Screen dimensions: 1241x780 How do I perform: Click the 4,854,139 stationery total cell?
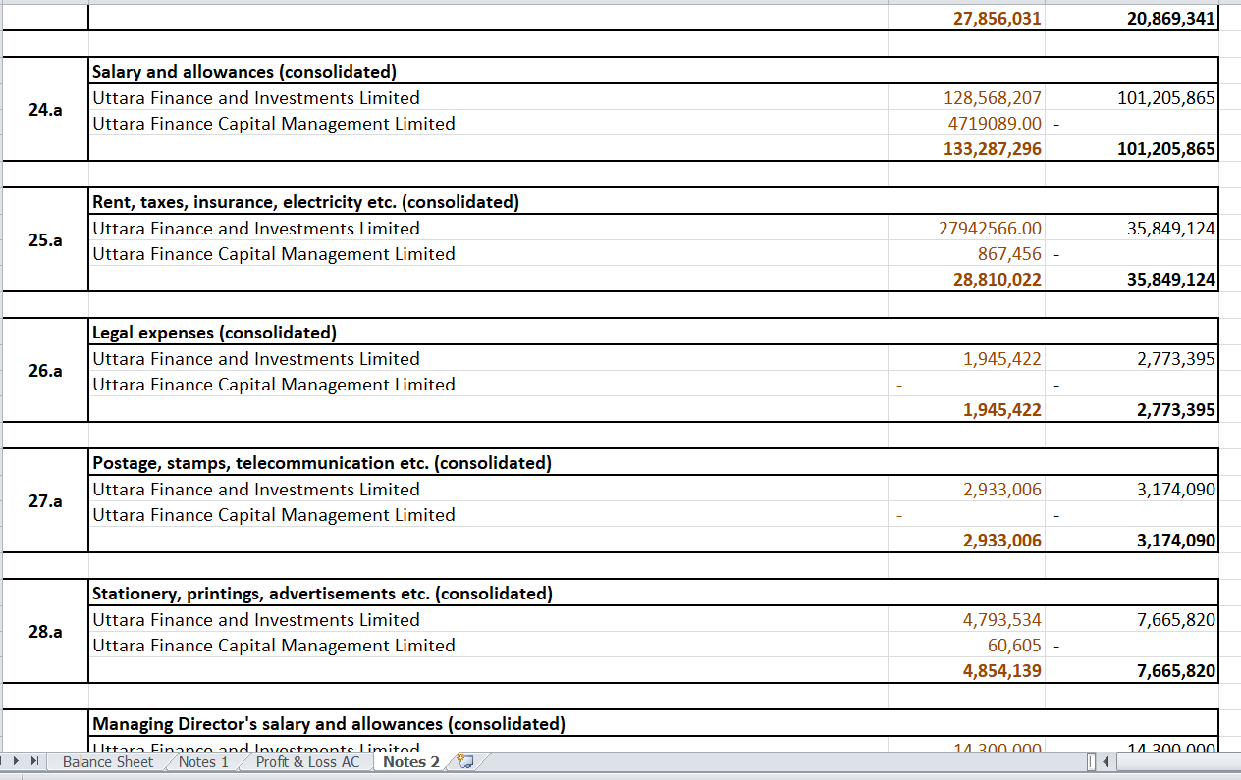(x=997, y=670)
